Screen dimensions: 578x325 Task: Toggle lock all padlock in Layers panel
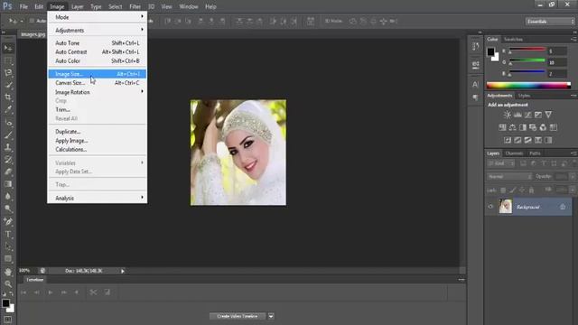[531, 190]
